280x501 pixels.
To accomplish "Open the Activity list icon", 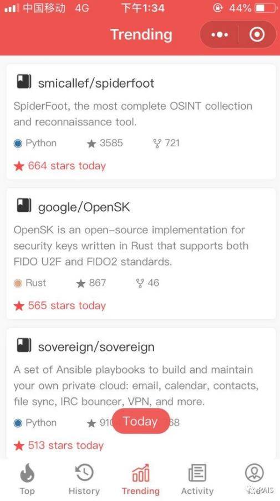I will (197, 473).
